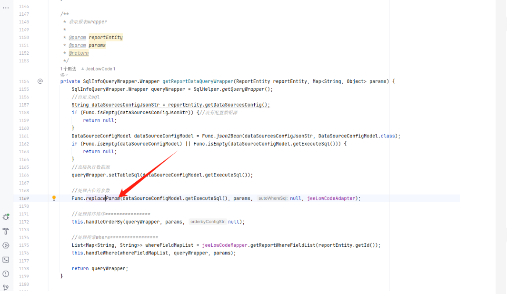Click the JeeLowCode author hint
This screenshot has width=507, height=294.
[99, 69]
